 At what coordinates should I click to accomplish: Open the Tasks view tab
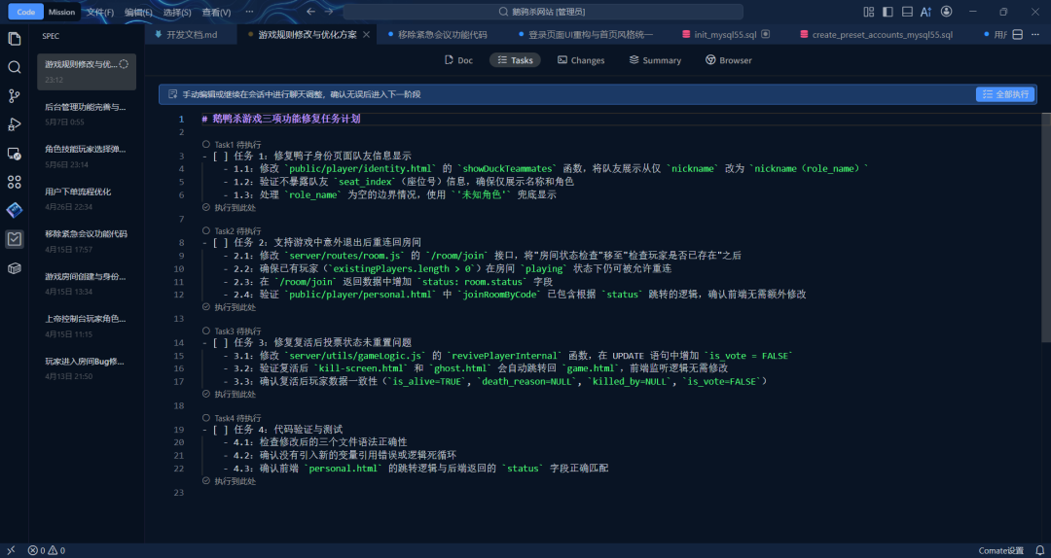pyautogui.click(x=516, y=60)
